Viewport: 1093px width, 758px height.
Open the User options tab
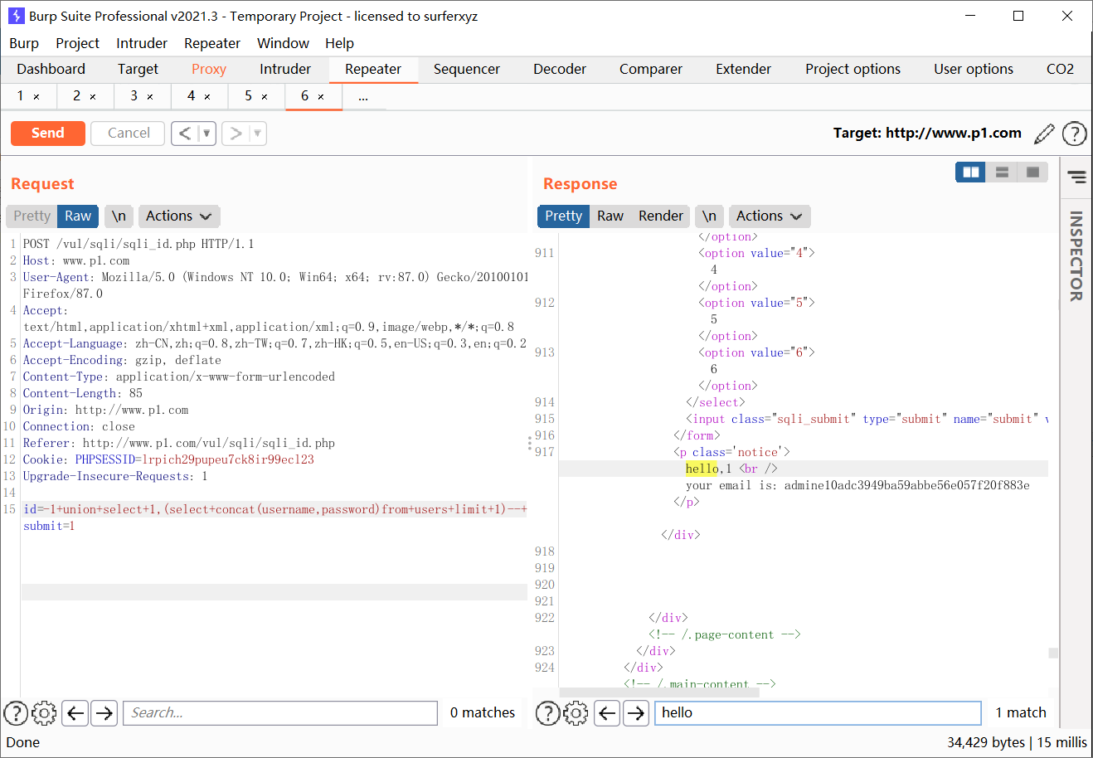[974, 69]
